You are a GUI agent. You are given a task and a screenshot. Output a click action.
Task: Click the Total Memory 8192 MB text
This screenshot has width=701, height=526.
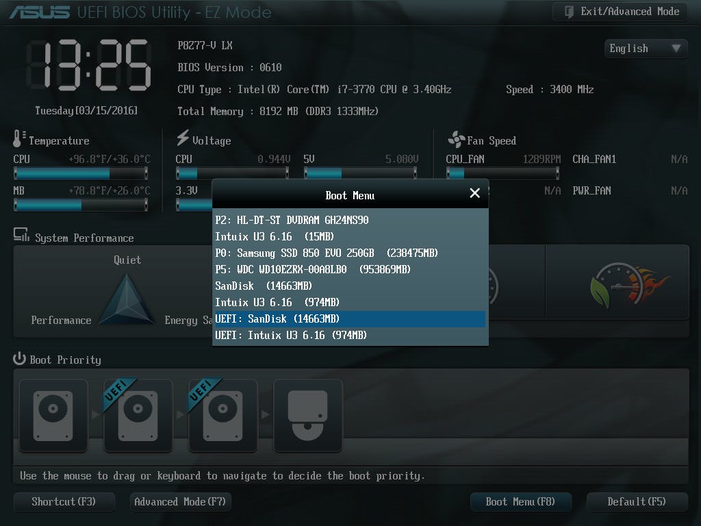coord(278,112)
